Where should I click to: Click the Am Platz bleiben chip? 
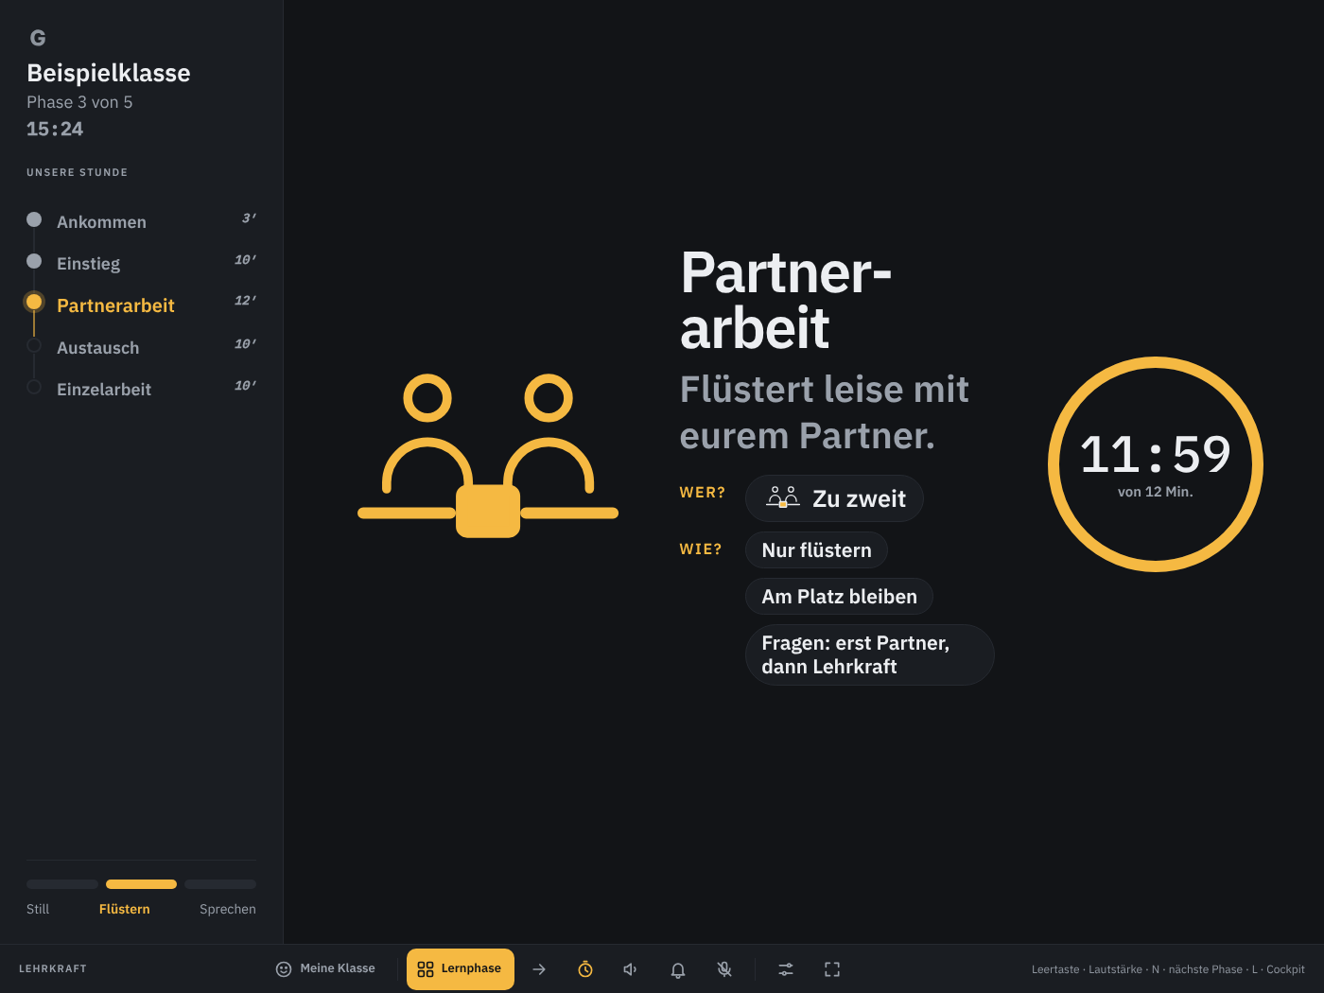[840, 597]
